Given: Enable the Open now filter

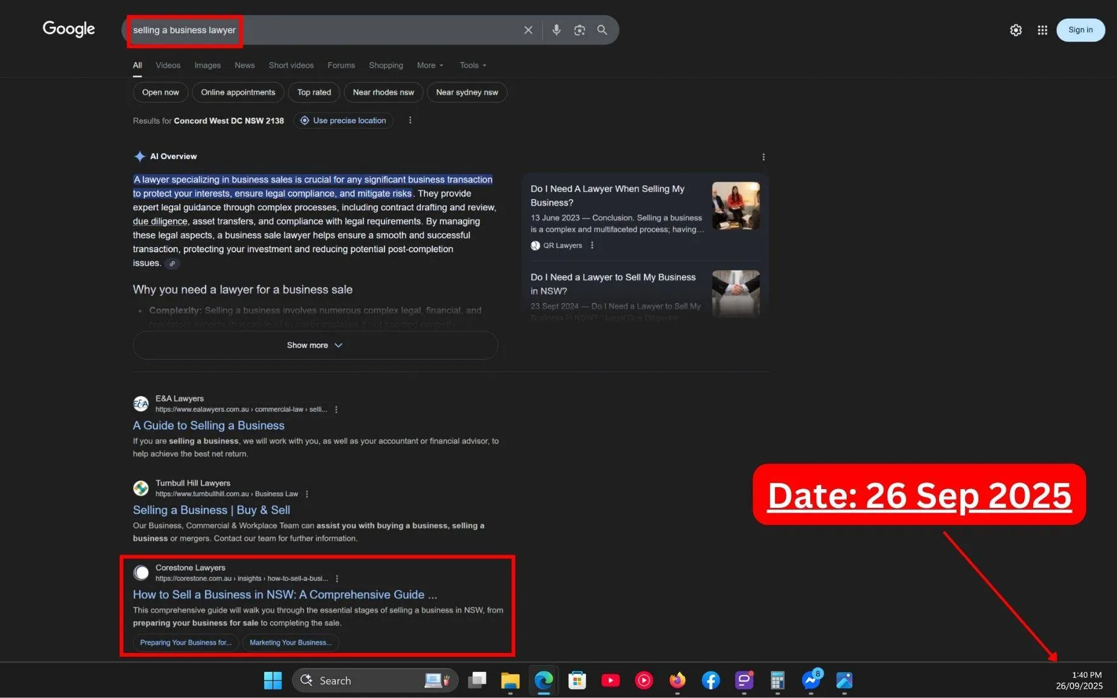Looking at the screenshot, I should (x=160, y=92).
